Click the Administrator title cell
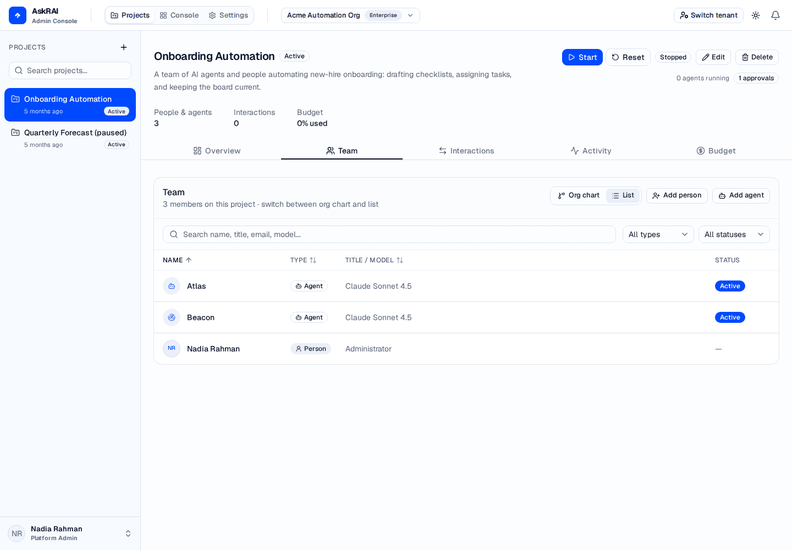Screen dimensions: 792x550 (369, 349)
